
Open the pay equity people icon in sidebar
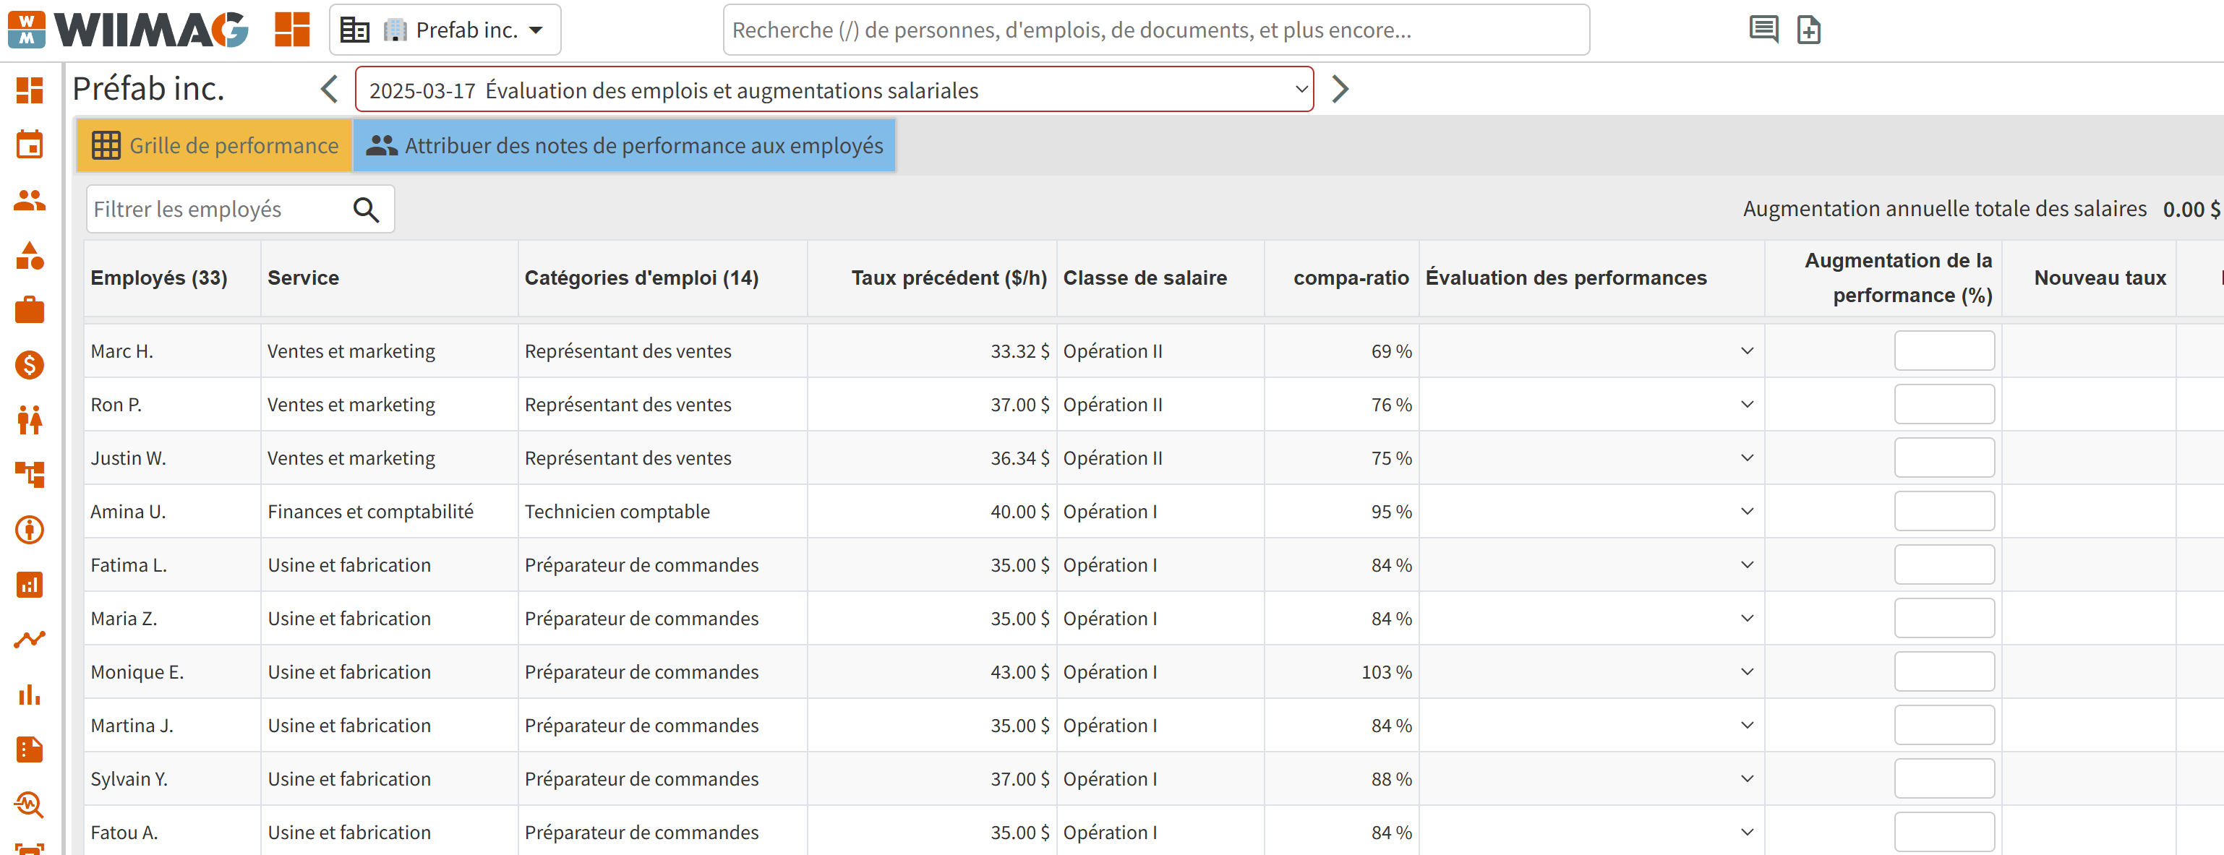[x=30, y=420]
